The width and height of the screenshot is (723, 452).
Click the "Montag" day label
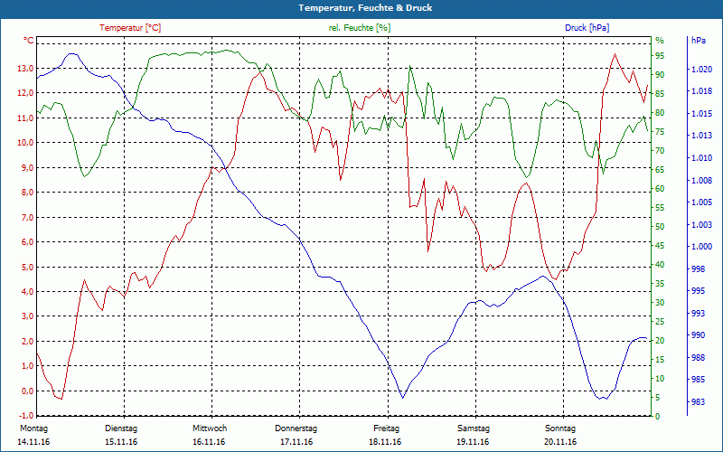[33, 428]
